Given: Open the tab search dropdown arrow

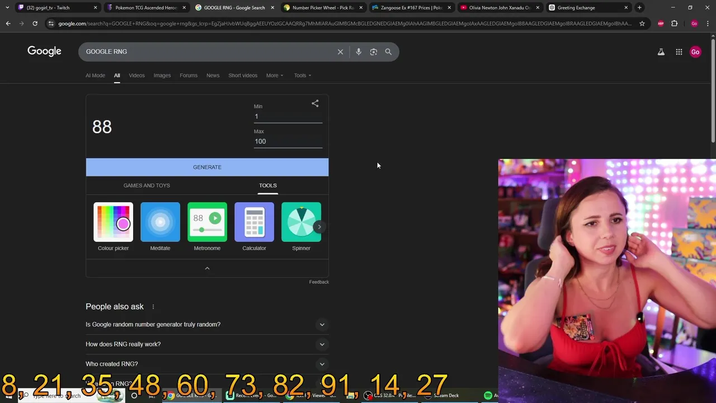Looking at the screenshot, I should coord(7,8).
